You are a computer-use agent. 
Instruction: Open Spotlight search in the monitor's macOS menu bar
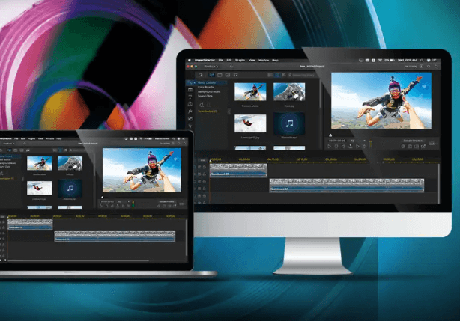[422, 60]
